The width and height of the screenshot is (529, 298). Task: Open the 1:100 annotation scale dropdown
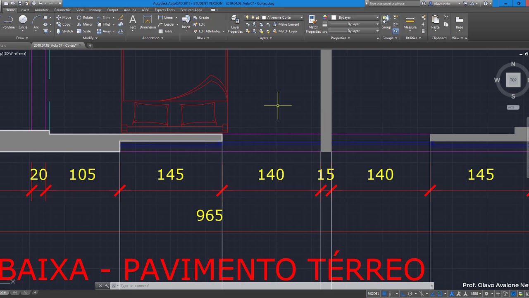pos(476,293)
